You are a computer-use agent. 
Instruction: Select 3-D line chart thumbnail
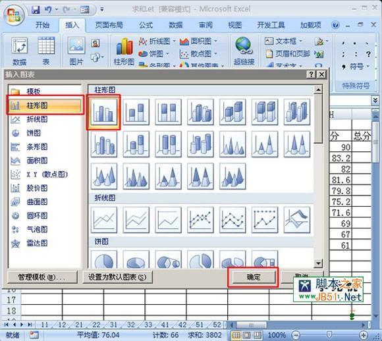[297, 220]
